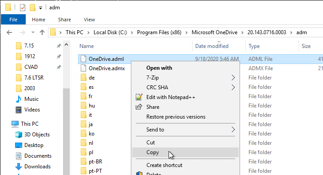The image size is (323, 175).
Task: Expand 7-Zip submenu in context menu
Action: coord(185,78)
